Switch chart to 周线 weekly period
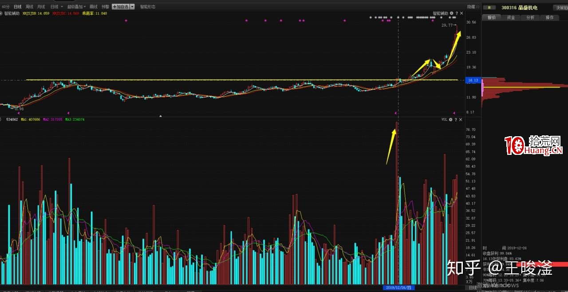 point(30,7)
